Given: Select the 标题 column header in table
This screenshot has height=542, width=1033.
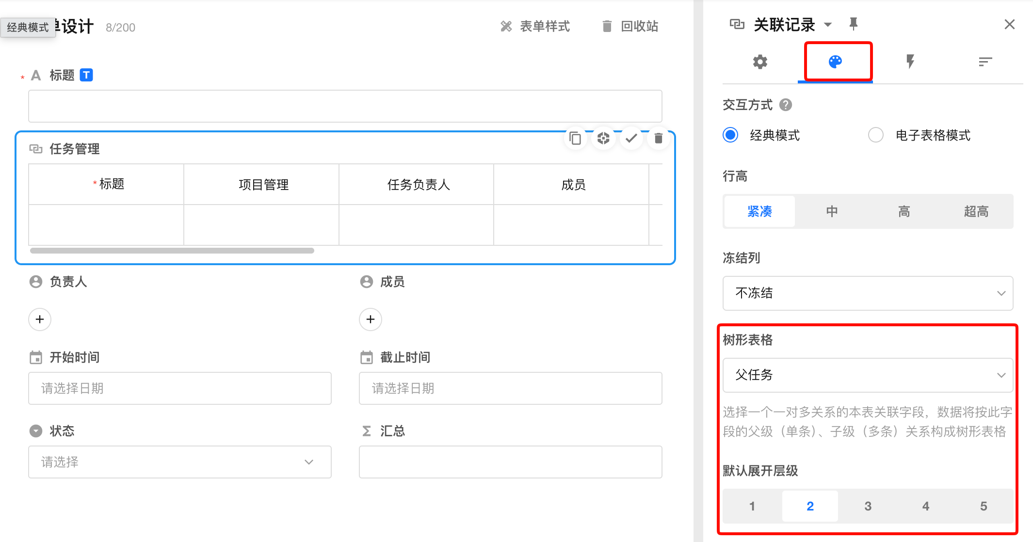Looking at the screenshot, I should pyautogui.click(x=106, y=184).
